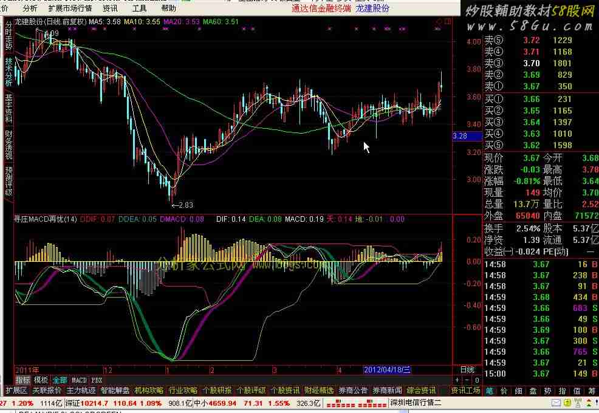Open the 帮助 menu
The height and width of the screenshot is (413, 599).
(x=168, y=8)
